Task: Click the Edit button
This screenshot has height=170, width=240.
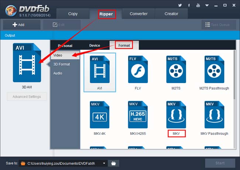Action: (62, 25)
